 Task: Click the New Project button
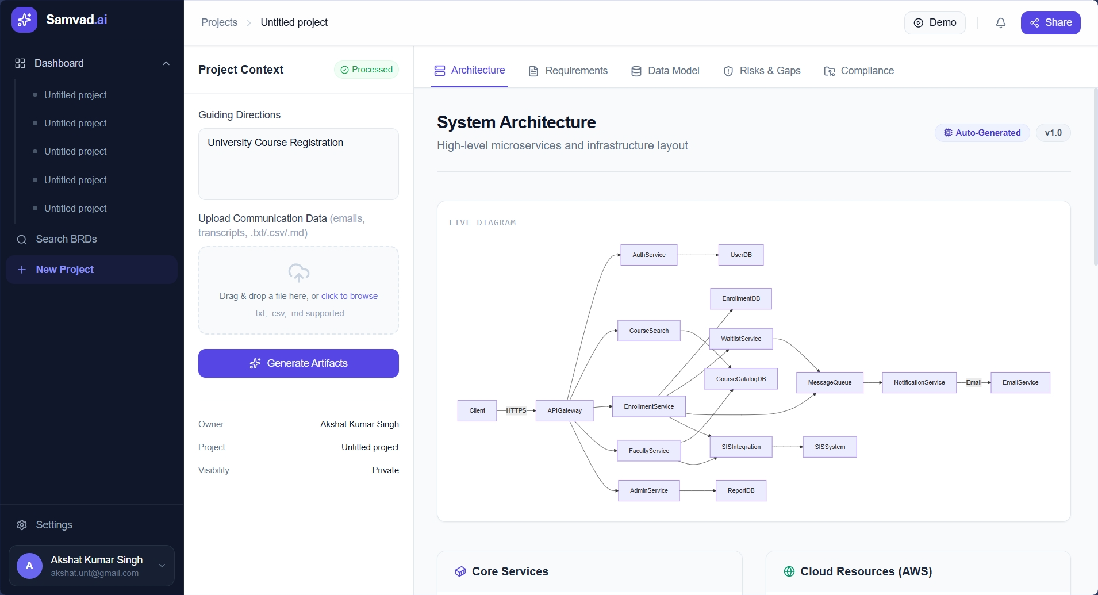click(91, 269)
